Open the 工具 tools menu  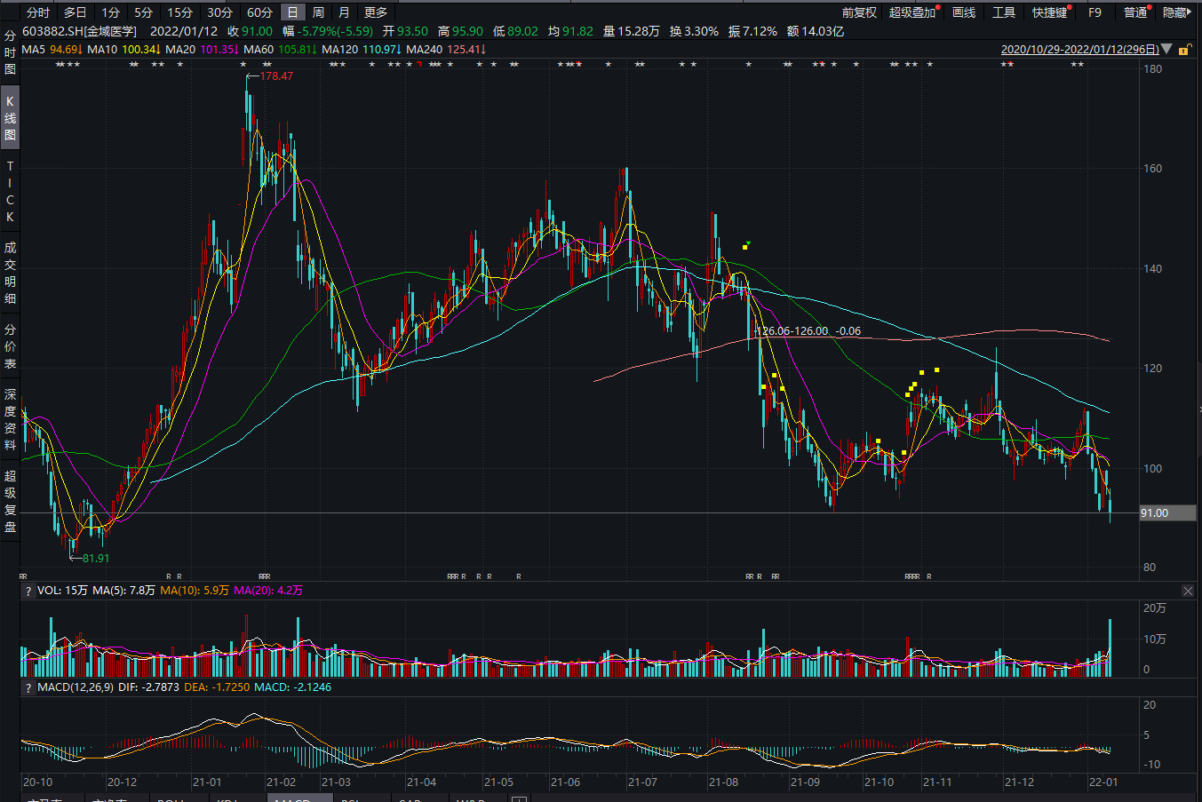pyautogui.click(x=1004, y=12)
